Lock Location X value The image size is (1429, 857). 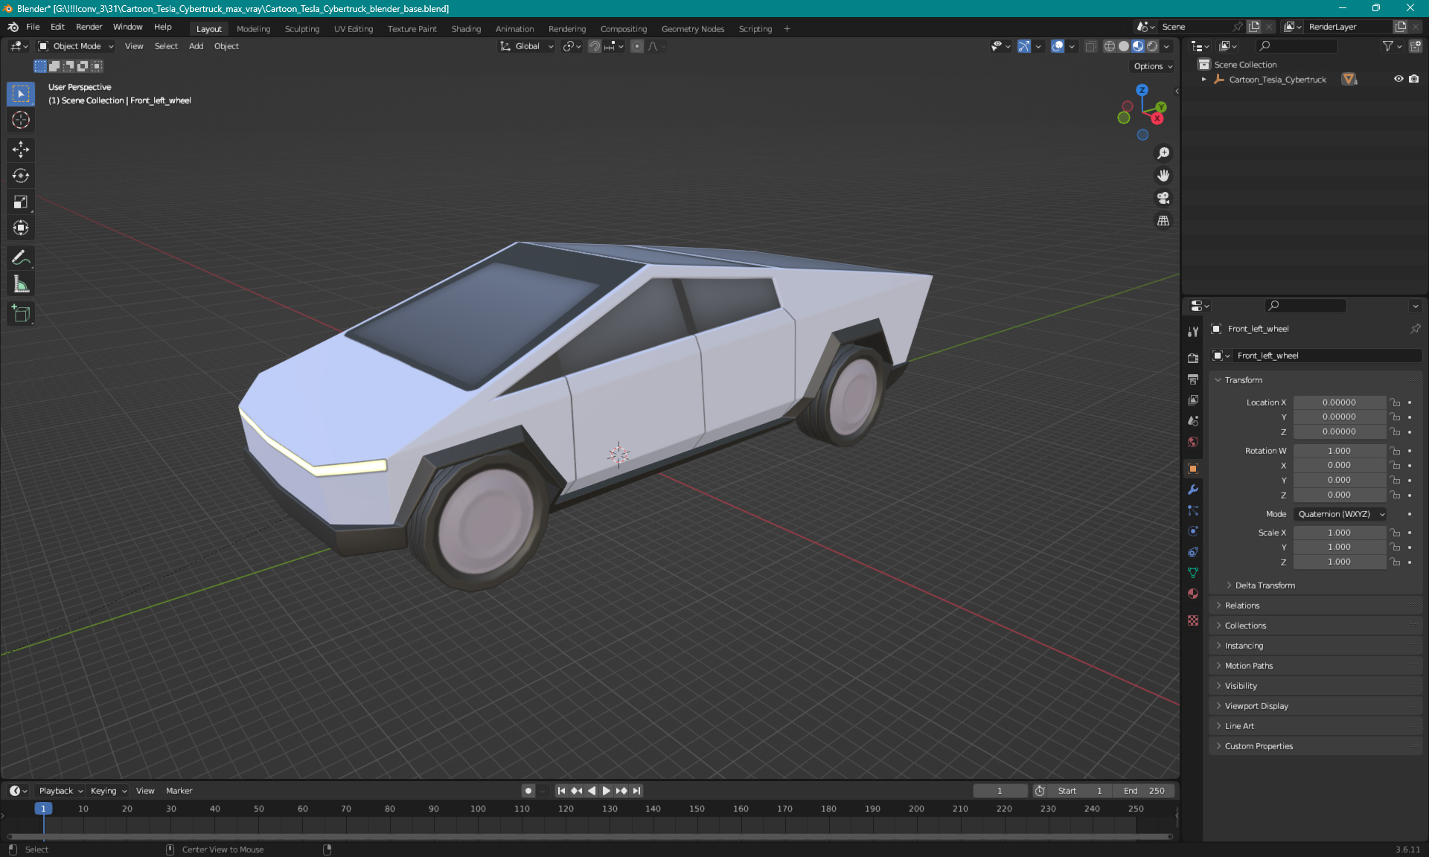(1396, 402)
